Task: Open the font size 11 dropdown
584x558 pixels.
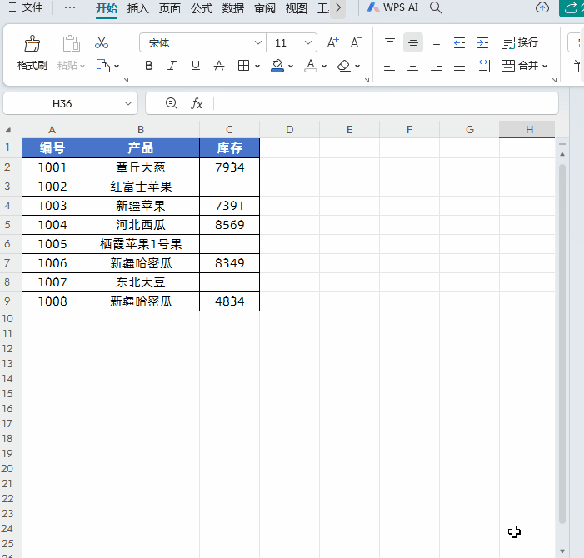Action: pos(308,42)
